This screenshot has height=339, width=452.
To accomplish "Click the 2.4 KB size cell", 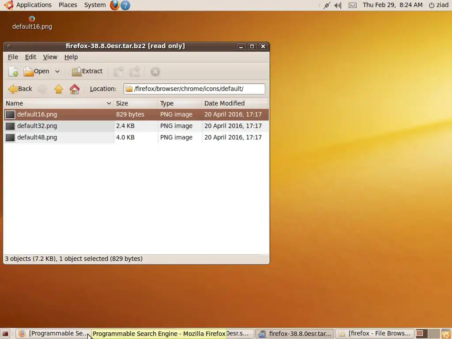I will 125,126.
